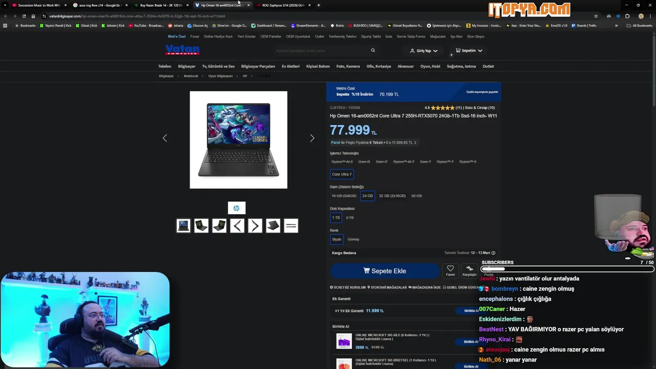
Task: Click the delivery estimate info icon
Action: (x=494, y=253)
